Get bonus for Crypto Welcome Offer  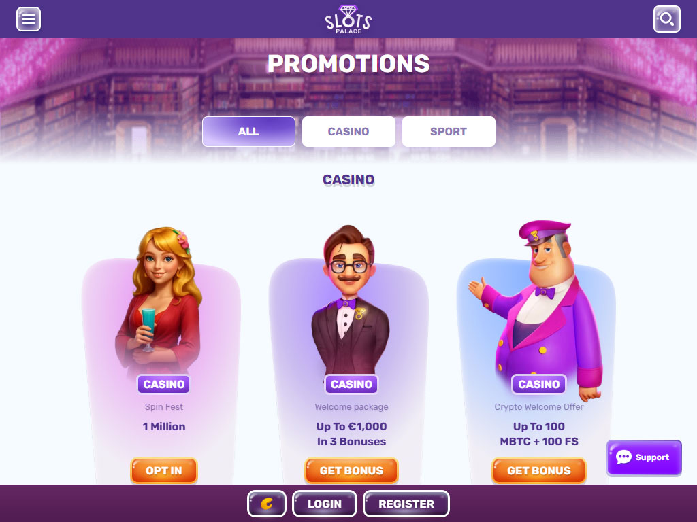[539, 470]
